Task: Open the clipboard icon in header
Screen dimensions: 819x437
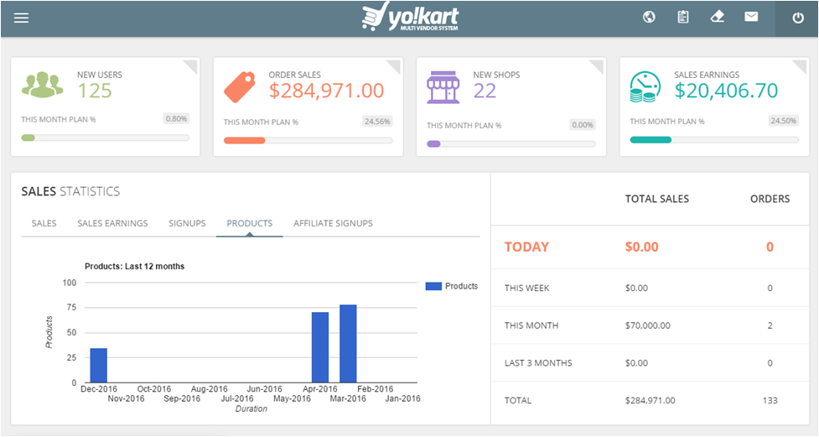Action: pos(683,18)
